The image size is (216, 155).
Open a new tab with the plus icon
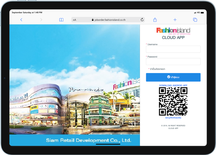[175, 20]
